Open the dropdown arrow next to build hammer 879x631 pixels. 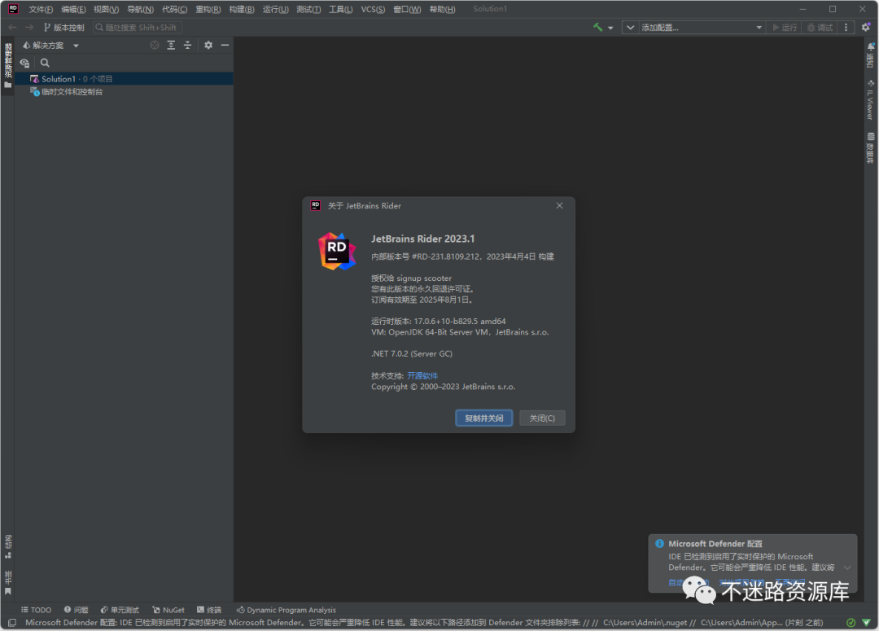tap(610, 28)
